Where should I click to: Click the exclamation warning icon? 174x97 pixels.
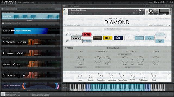point(167,2)
